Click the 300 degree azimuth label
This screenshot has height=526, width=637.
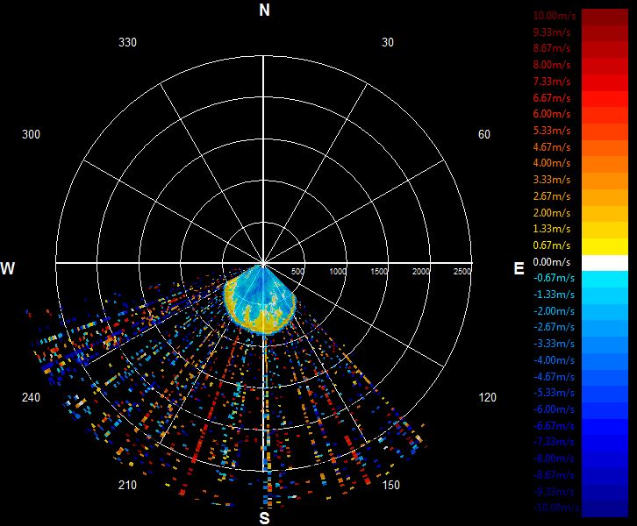pyautogui.click(x=31, y=134)
